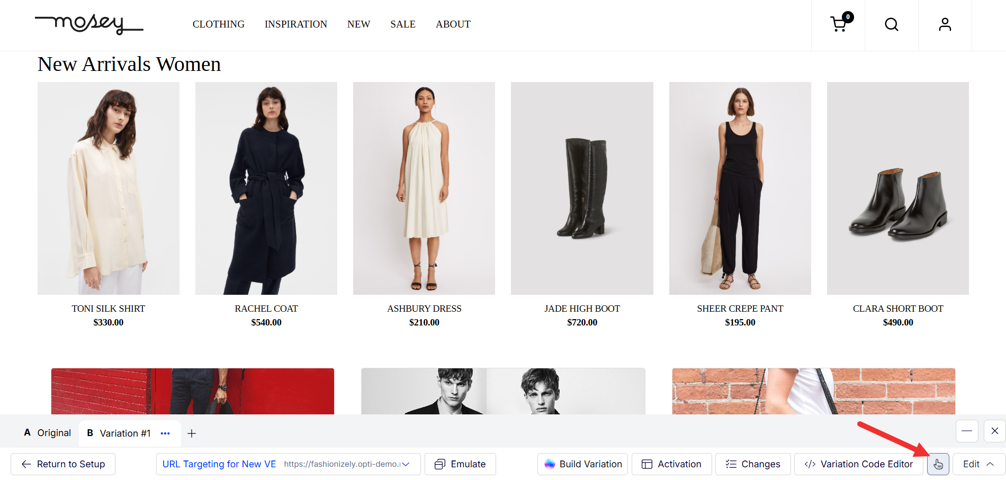
Task: Open Variation #1 three-dot options menu
Action: [x=165, y=433]
